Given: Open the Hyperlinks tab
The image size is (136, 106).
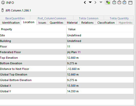Looking at the screenshot, I should [x=125, y=23].
